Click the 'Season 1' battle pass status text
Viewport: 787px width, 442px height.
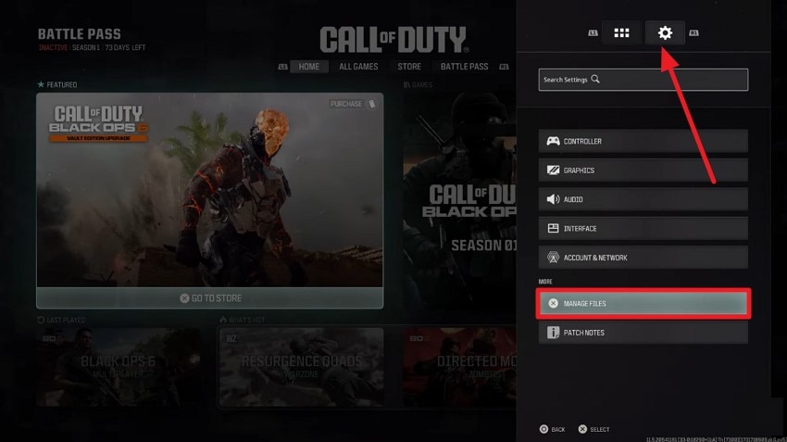pos(86,47)
